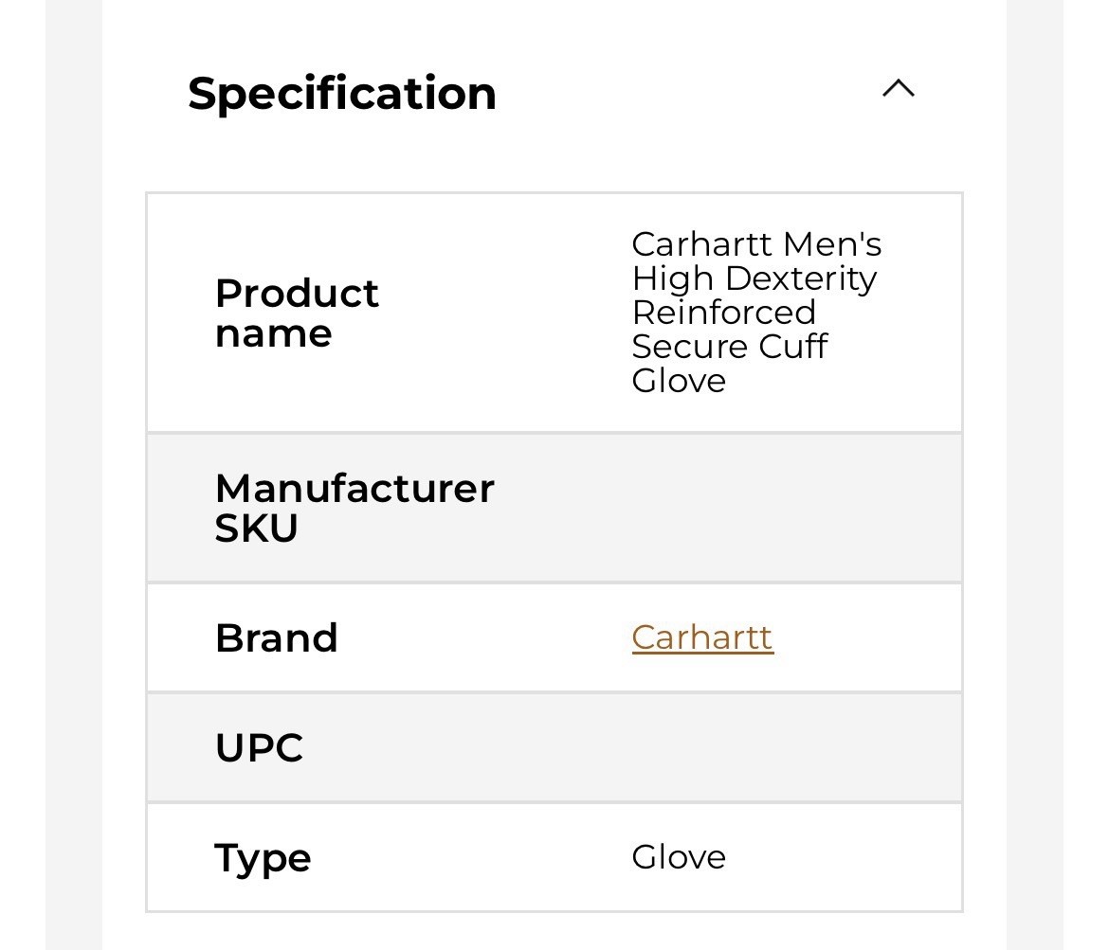Click "Glove" at end of product name

(x=679, y=381)
